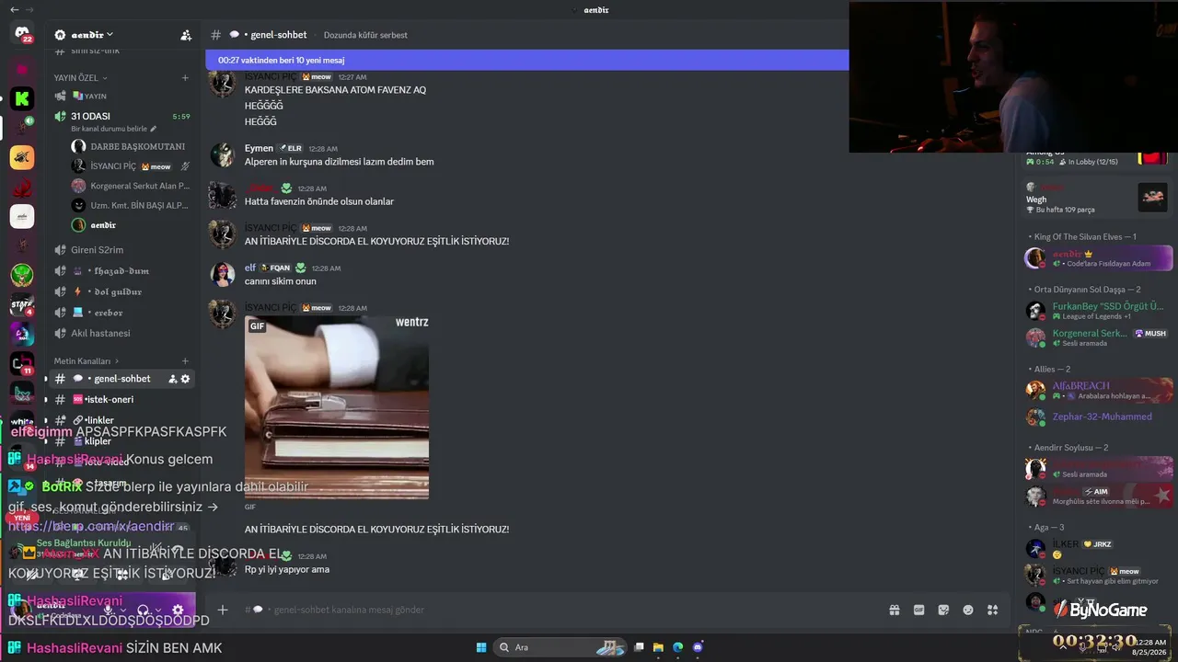
Task: Open AlfaBREACH member profile in list
Action: pos(1099,390)
